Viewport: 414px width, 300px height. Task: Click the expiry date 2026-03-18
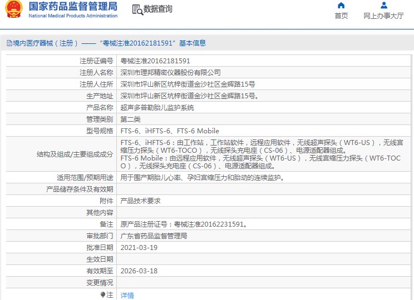(x=139, y=271)
